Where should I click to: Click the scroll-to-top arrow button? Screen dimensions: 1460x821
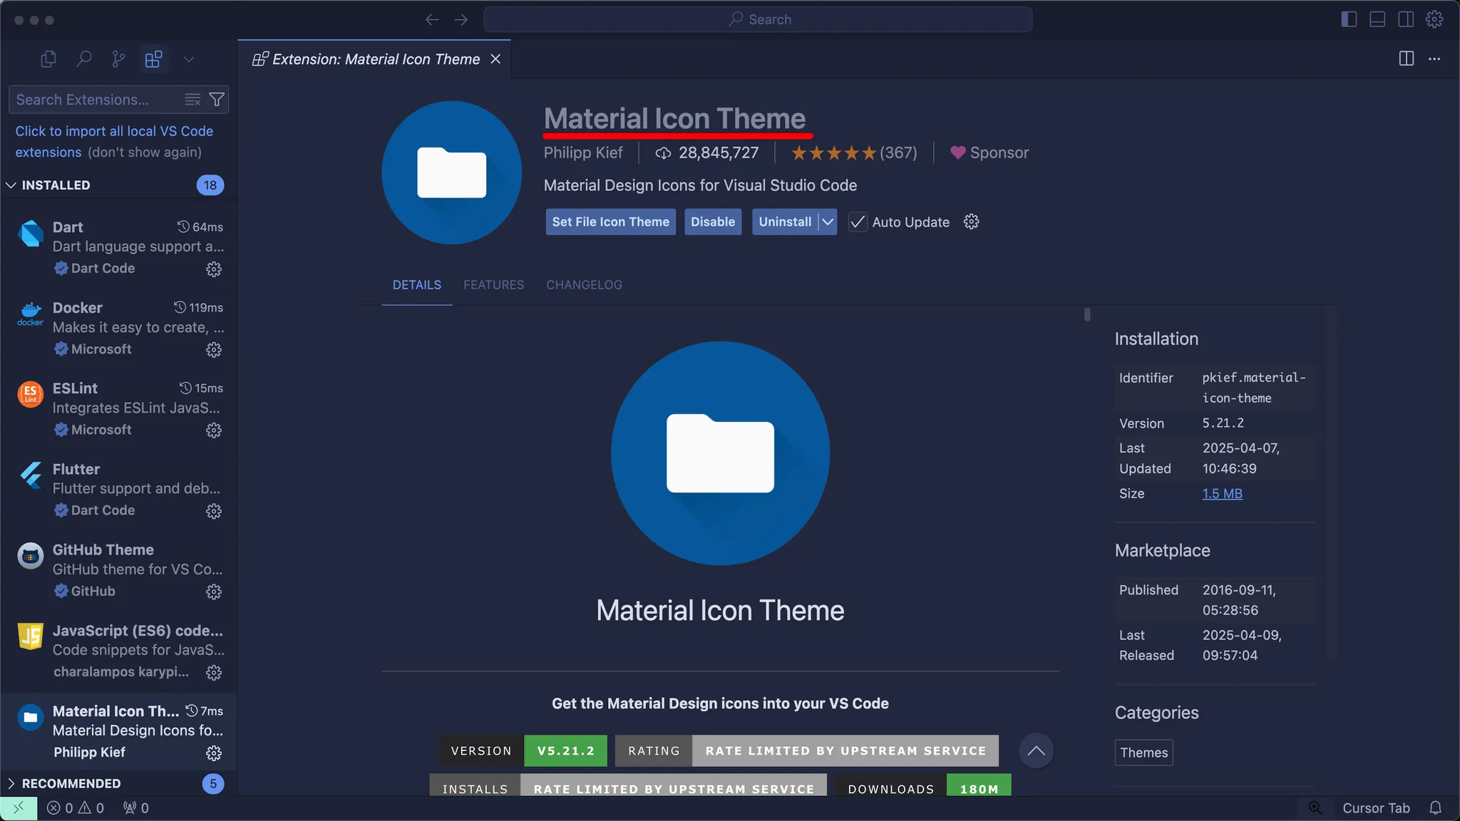point(1036,750)
